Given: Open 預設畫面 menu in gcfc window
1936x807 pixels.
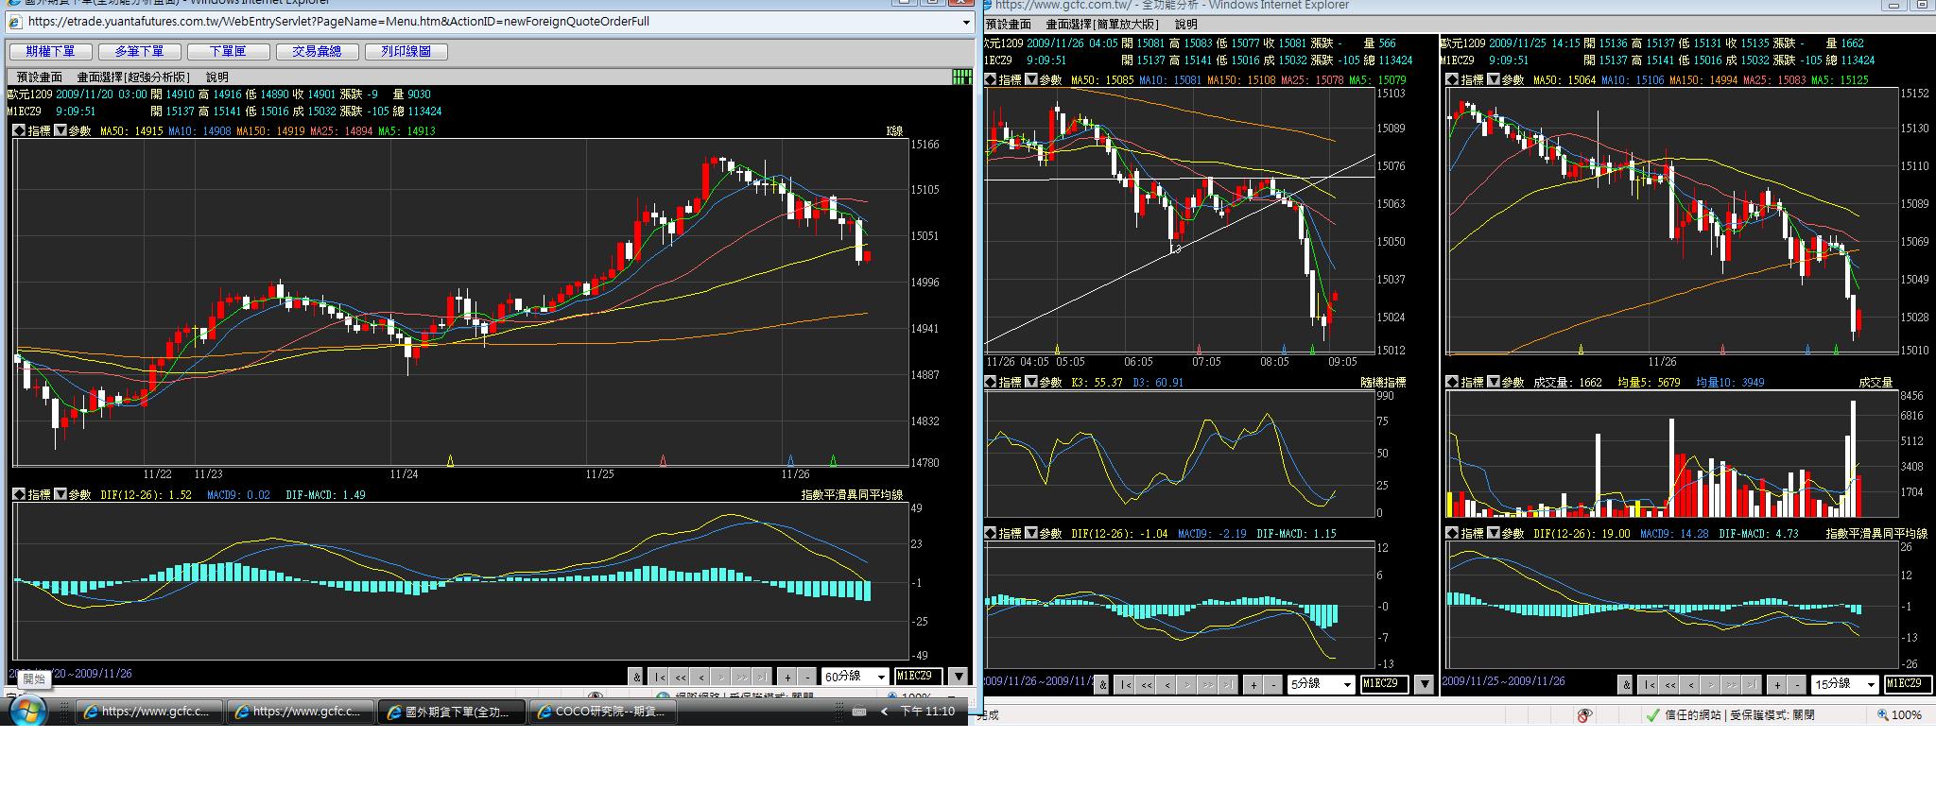Looking at the screenshot, I should pos(1009,25).
